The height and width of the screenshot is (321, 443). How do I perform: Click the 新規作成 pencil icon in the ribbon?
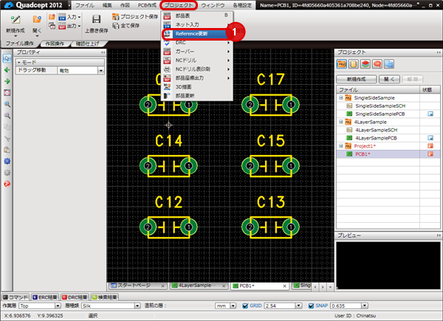[x=16, y=19]
